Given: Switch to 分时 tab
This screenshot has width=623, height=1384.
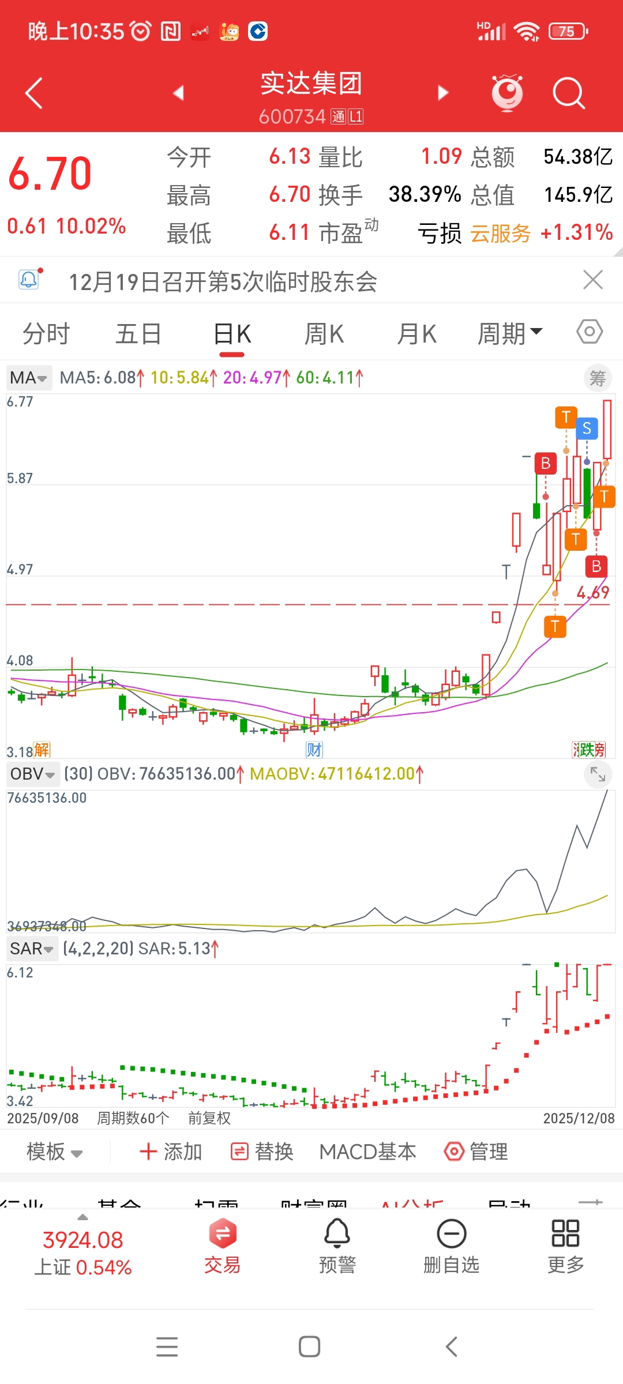Looking at the screenshot, I should pos(46,333).
